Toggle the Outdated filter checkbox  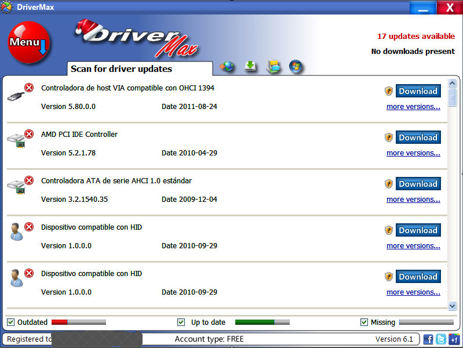pos(10,322)
